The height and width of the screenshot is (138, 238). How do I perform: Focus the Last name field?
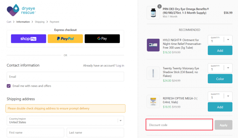pyautogui.click(x=95, y=133)
